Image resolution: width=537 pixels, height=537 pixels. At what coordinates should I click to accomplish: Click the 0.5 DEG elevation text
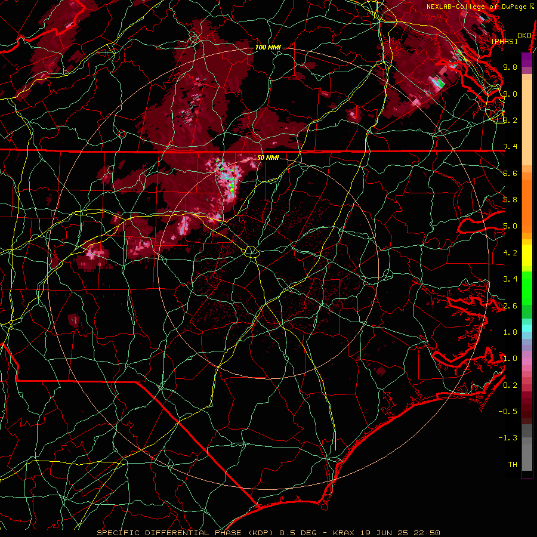pos(298,533)
